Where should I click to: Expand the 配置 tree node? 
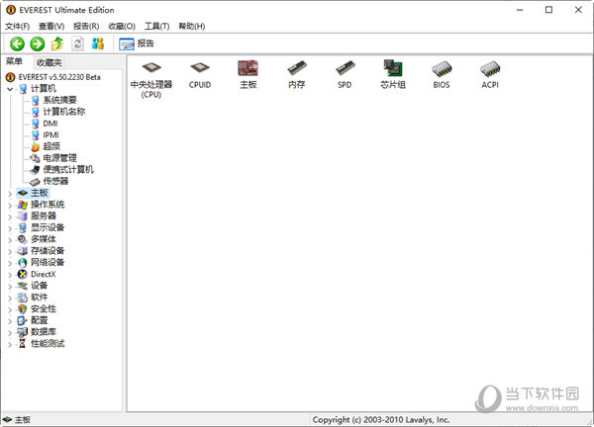[x=10, y=321]
